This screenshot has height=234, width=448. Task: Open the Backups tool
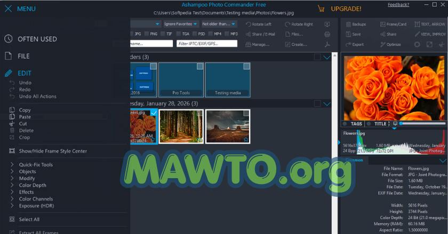coord(356,24)
